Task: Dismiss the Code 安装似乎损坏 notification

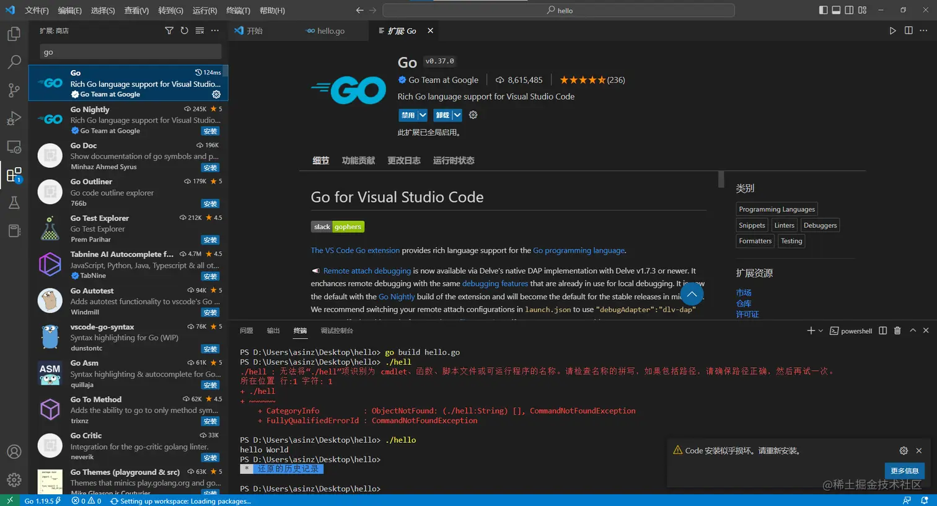Action: click(919, 451)
